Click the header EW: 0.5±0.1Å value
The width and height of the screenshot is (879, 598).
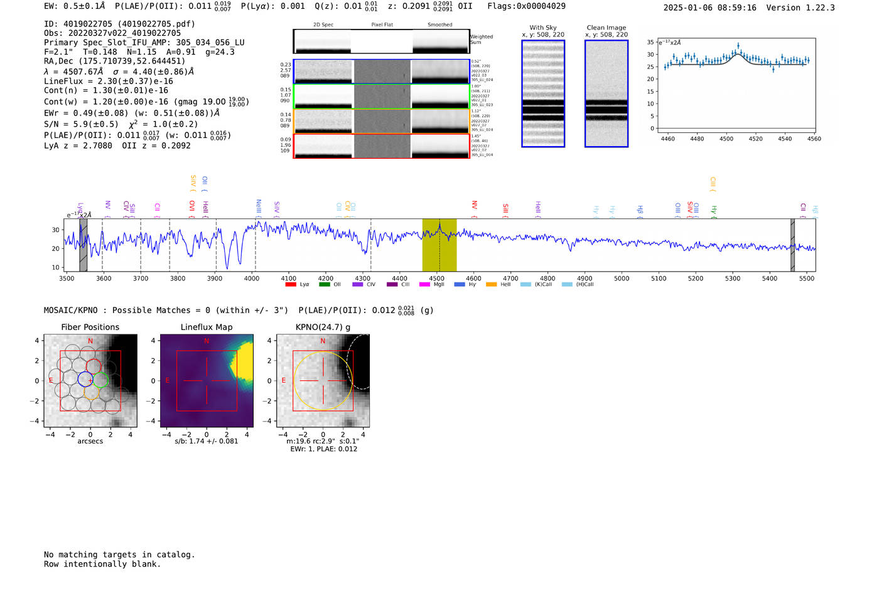point(75,6)
